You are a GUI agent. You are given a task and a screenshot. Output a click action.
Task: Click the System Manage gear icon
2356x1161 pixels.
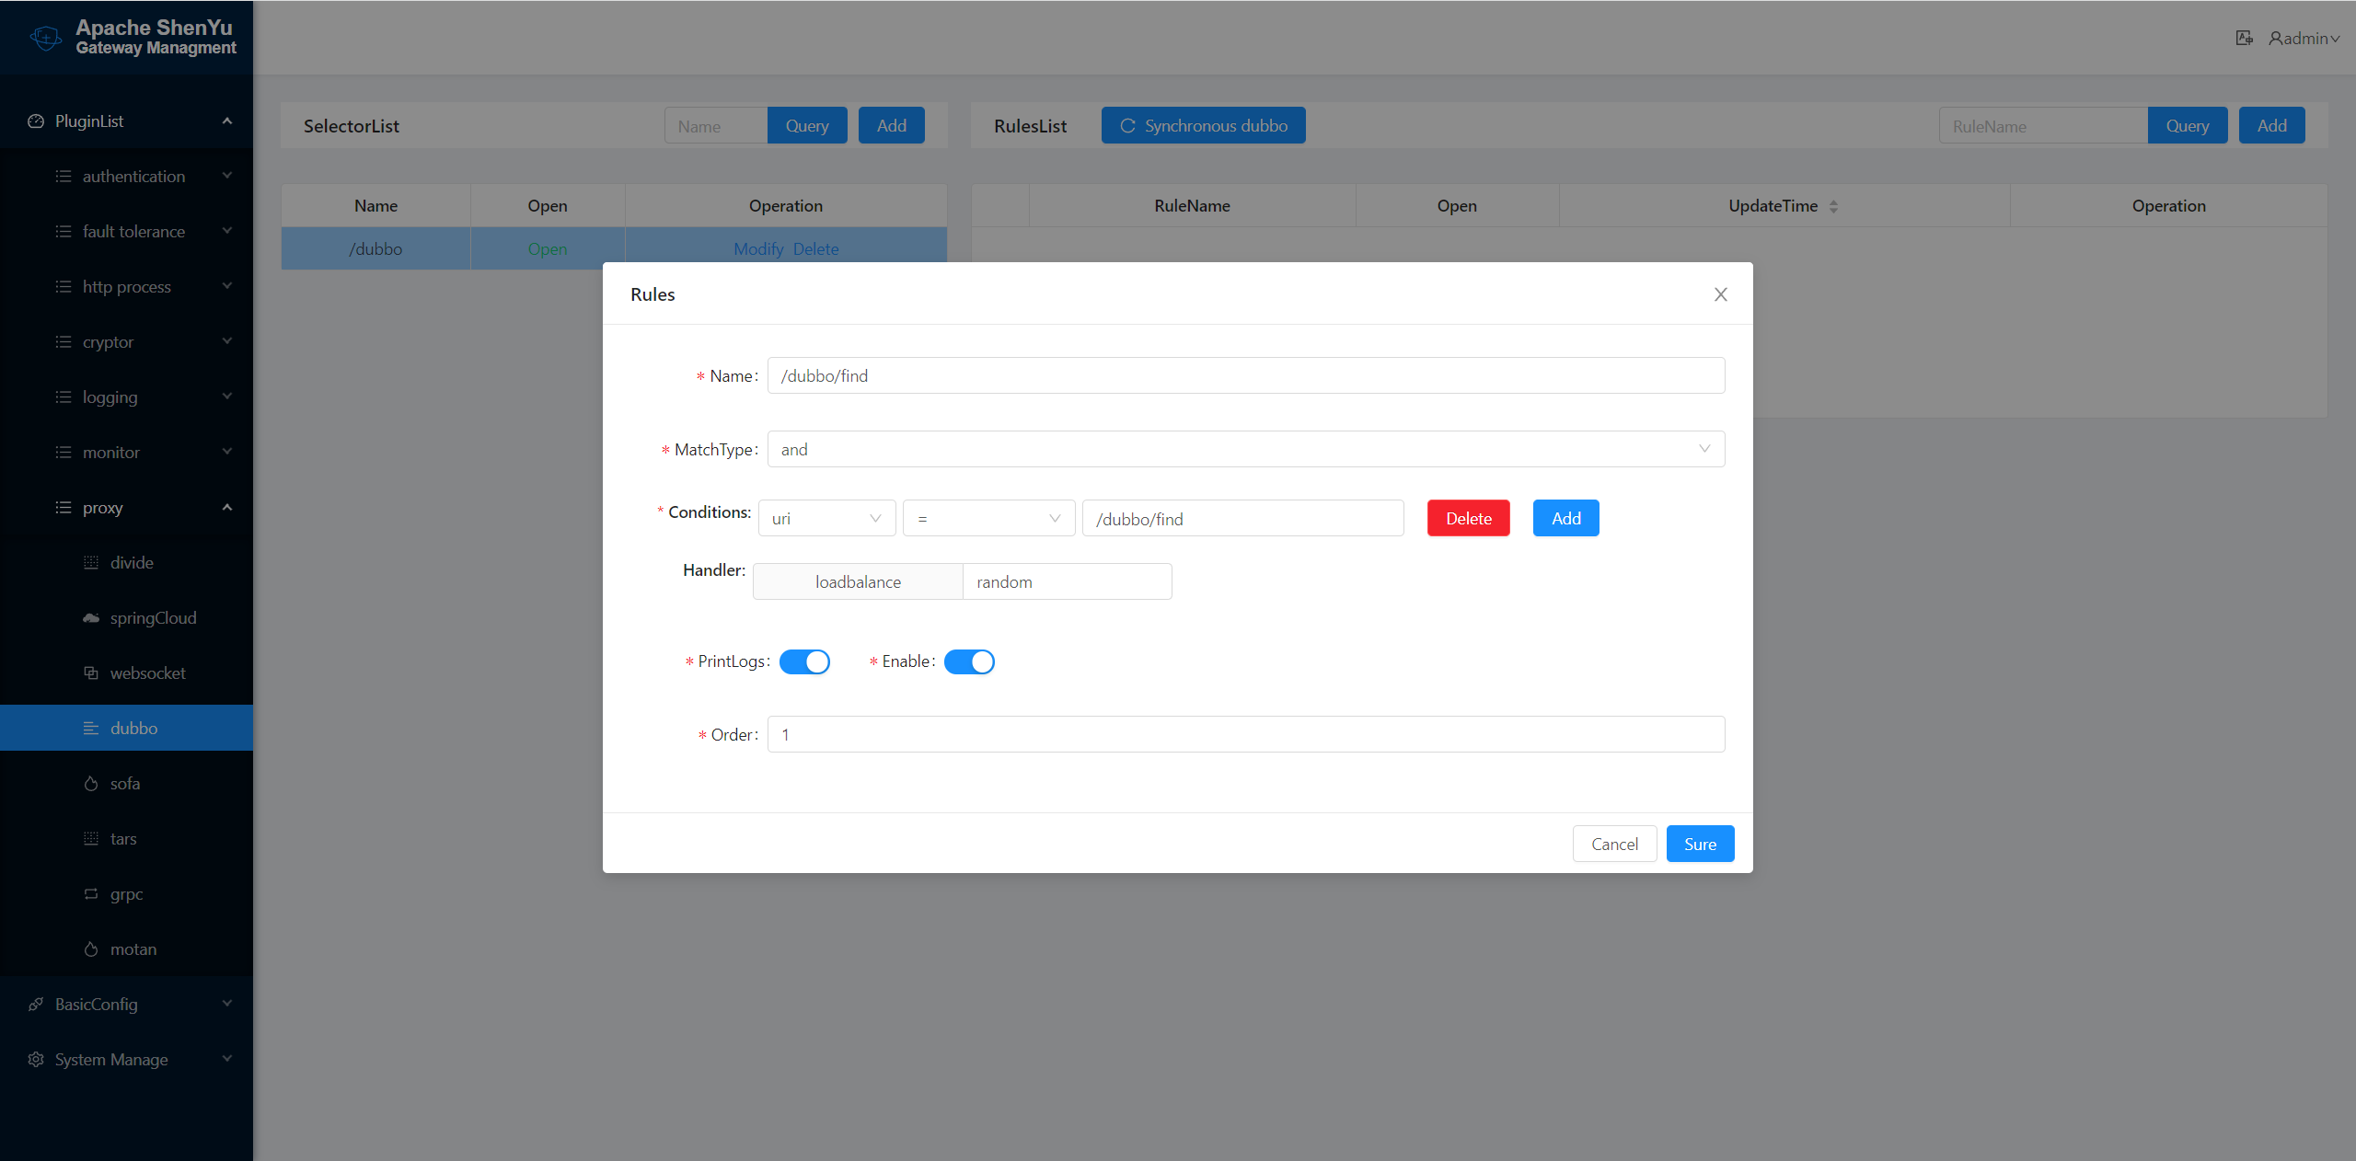pos(36,1060)
